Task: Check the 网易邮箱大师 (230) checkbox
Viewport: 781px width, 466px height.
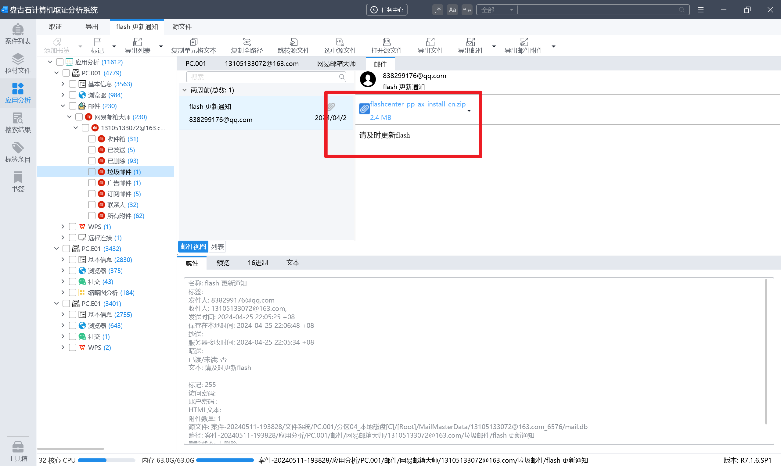Action: coord(79,117)
